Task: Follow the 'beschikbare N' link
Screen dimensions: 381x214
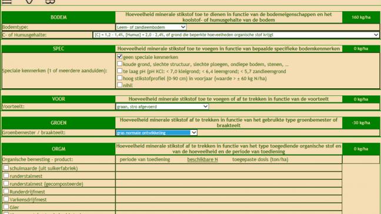Action: click(202, 159)
